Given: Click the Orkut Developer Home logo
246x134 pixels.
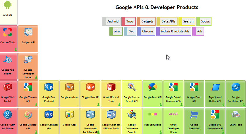Looking at the screenshot, I should [x=173, y=113].
